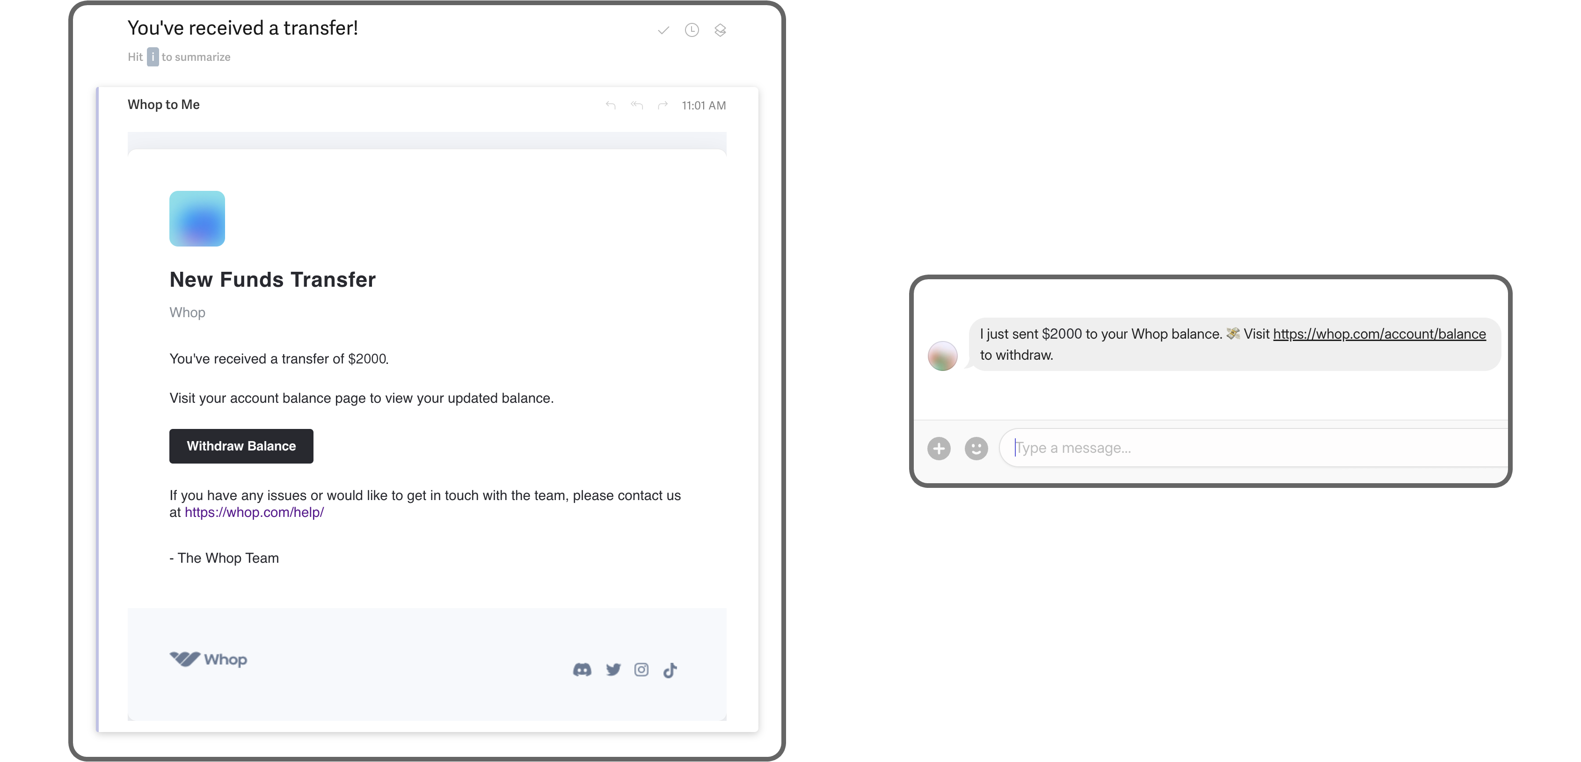Open Whop's Discord icon link

click(x=582, y=669)
